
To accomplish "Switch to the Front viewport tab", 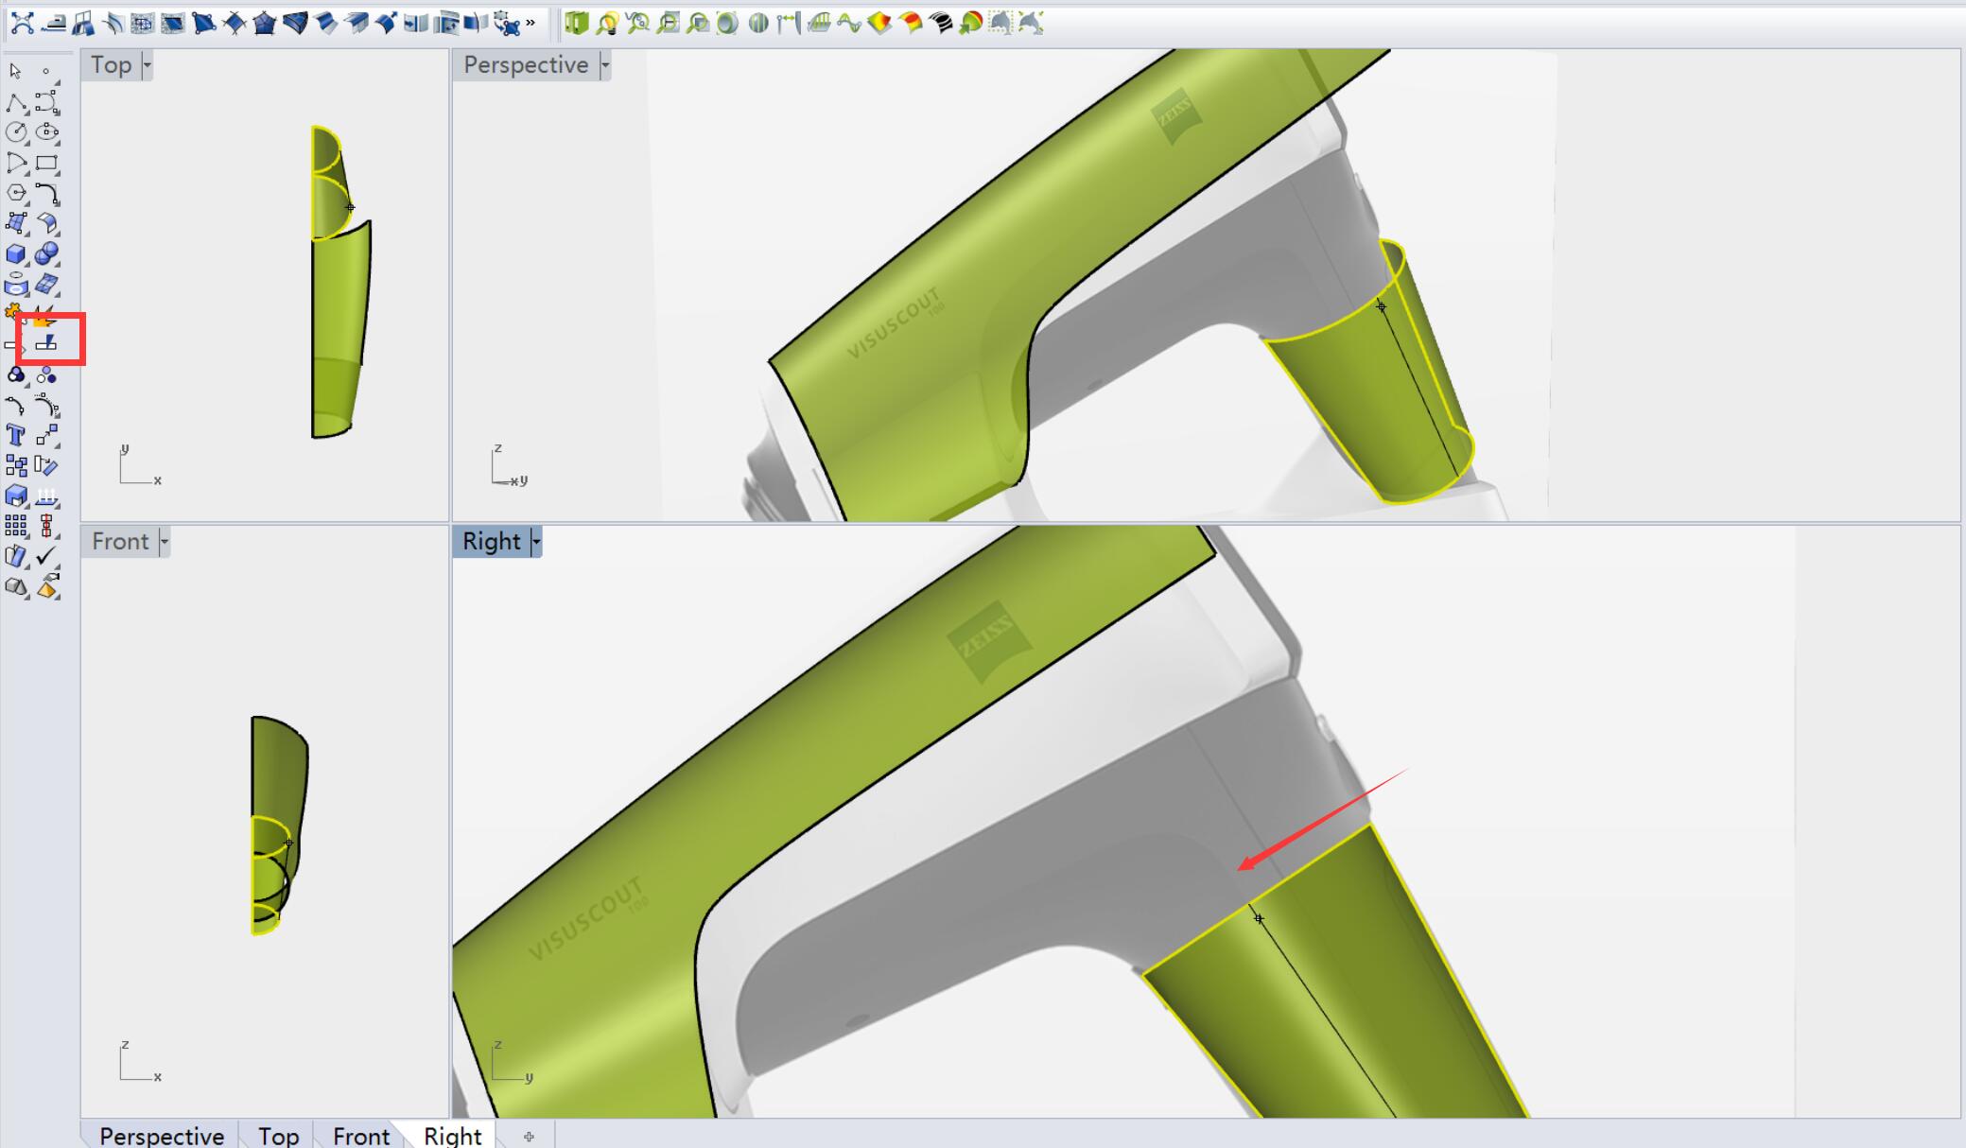I will coord(360,1135).
